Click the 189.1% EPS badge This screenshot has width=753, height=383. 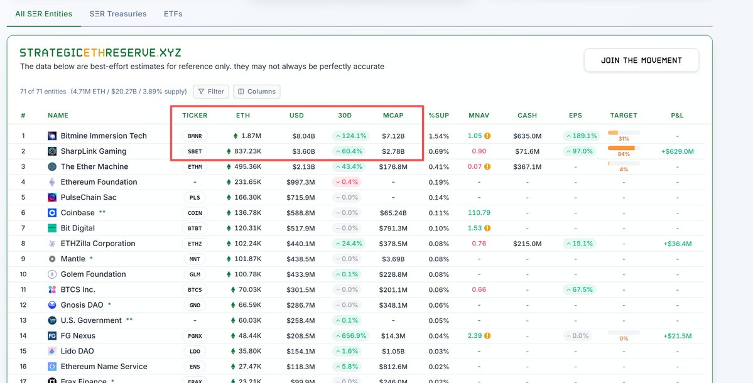click(581, 136)
